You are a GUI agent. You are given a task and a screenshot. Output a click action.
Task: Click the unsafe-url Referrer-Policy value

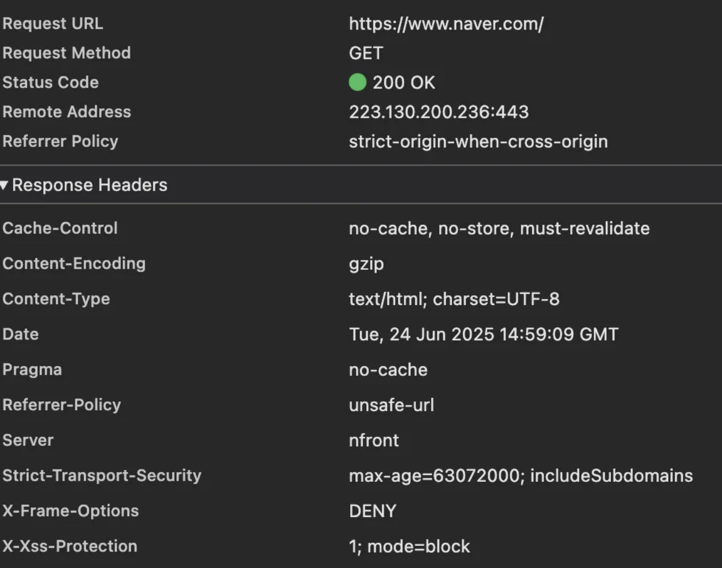[x=391, y=405]
